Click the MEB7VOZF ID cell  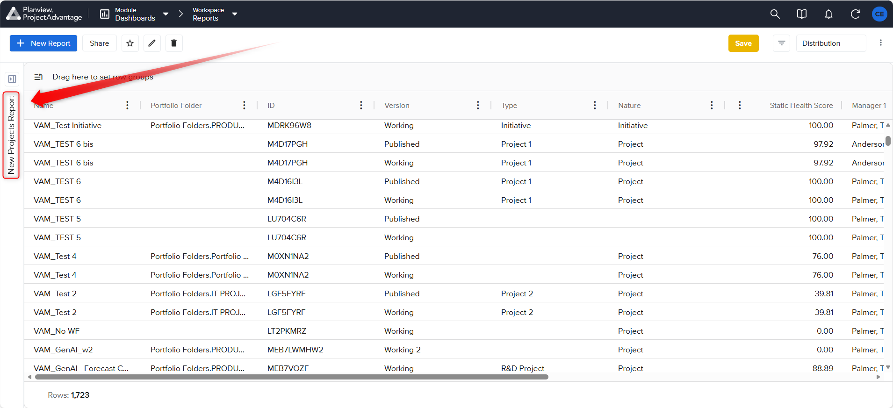[x=288, y=368]
